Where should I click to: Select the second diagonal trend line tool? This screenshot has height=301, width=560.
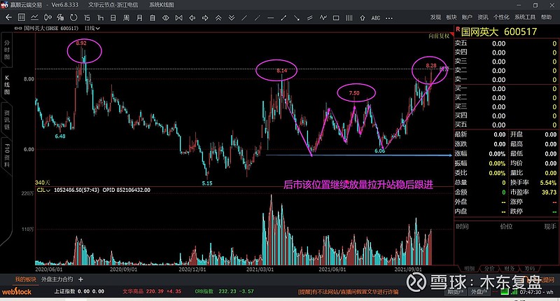(258, 17)
